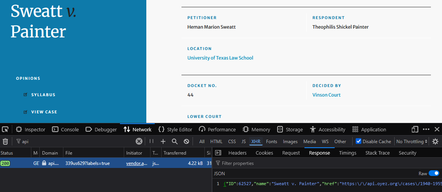
Task: Click the JSON response line text
Action: point(333,184)
